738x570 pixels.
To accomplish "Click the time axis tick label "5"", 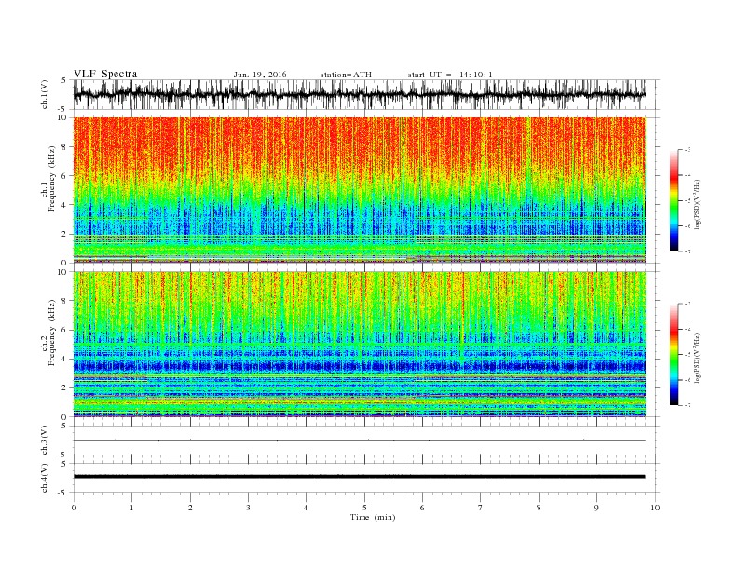I will [x=364, y=508].
